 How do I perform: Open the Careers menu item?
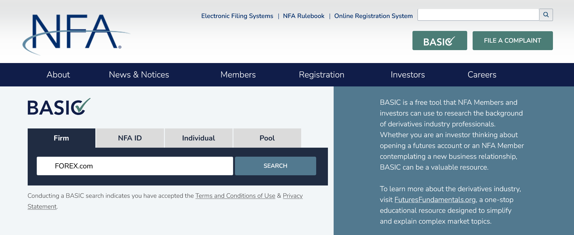click(x=482, y=75)
